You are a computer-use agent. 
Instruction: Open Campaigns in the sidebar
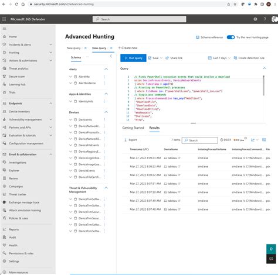click(x=16, y=186)
